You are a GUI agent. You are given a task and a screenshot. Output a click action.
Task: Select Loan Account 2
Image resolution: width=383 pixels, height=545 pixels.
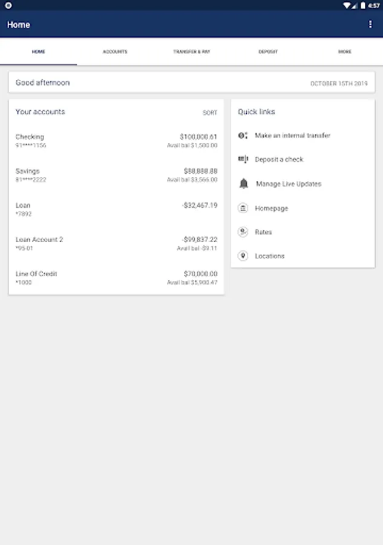point(116,243)
